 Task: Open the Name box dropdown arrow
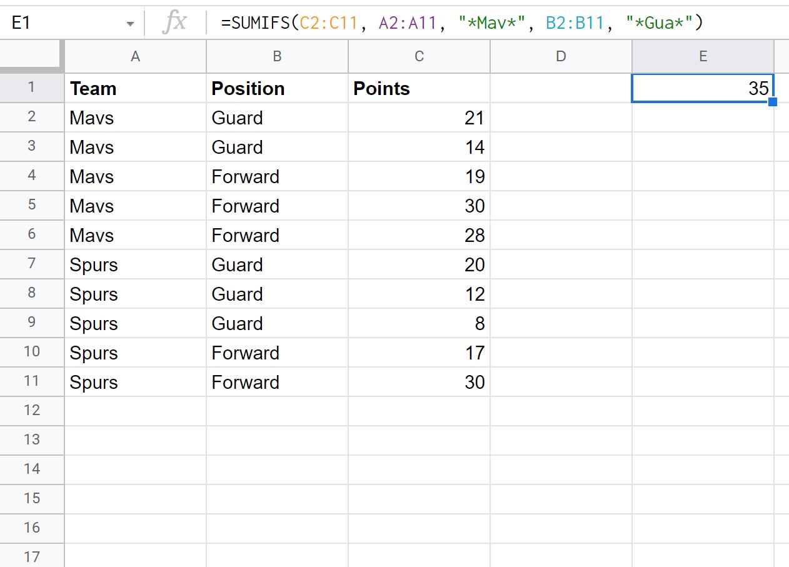pyautogui.click(x=130, y=24)
